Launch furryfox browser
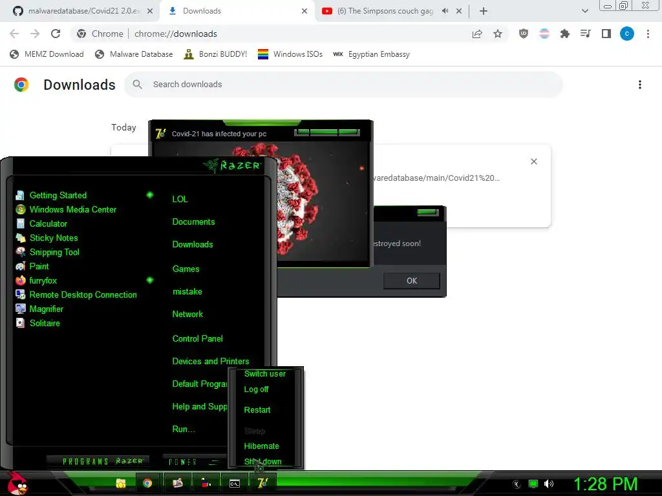Viewport: 662px width, 496px height. click(x=43, y=280)
